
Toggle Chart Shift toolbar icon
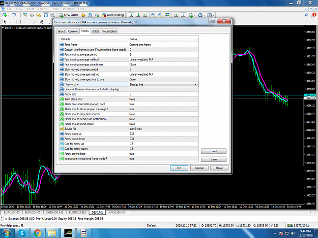183,15
